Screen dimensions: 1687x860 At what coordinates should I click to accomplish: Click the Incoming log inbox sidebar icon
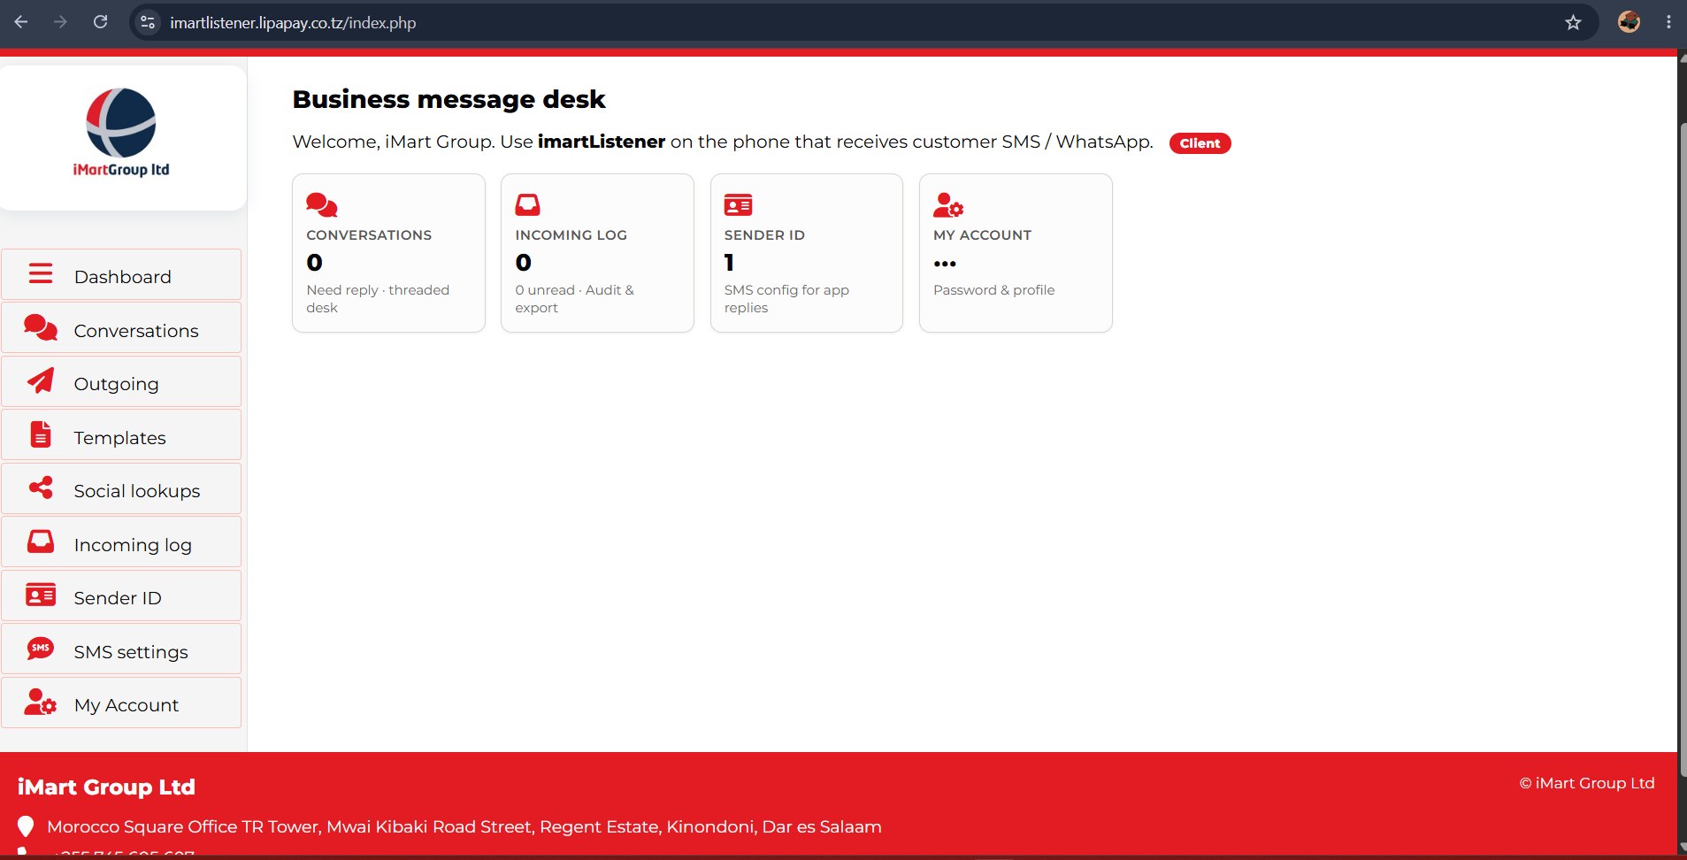tap(41, 541)
